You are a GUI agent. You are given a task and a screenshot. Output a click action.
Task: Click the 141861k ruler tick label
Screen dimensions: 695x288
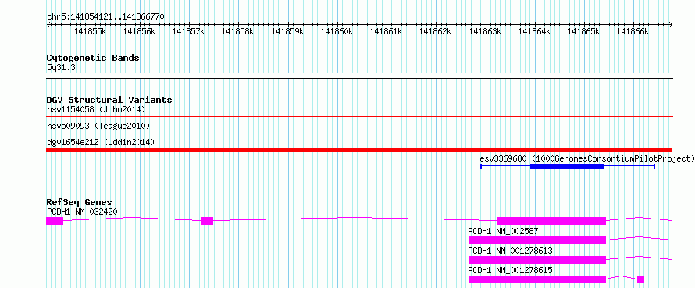pos(386,31)
